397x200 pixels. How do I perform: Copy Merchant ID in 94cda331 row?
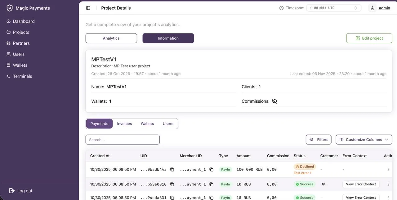212,198
